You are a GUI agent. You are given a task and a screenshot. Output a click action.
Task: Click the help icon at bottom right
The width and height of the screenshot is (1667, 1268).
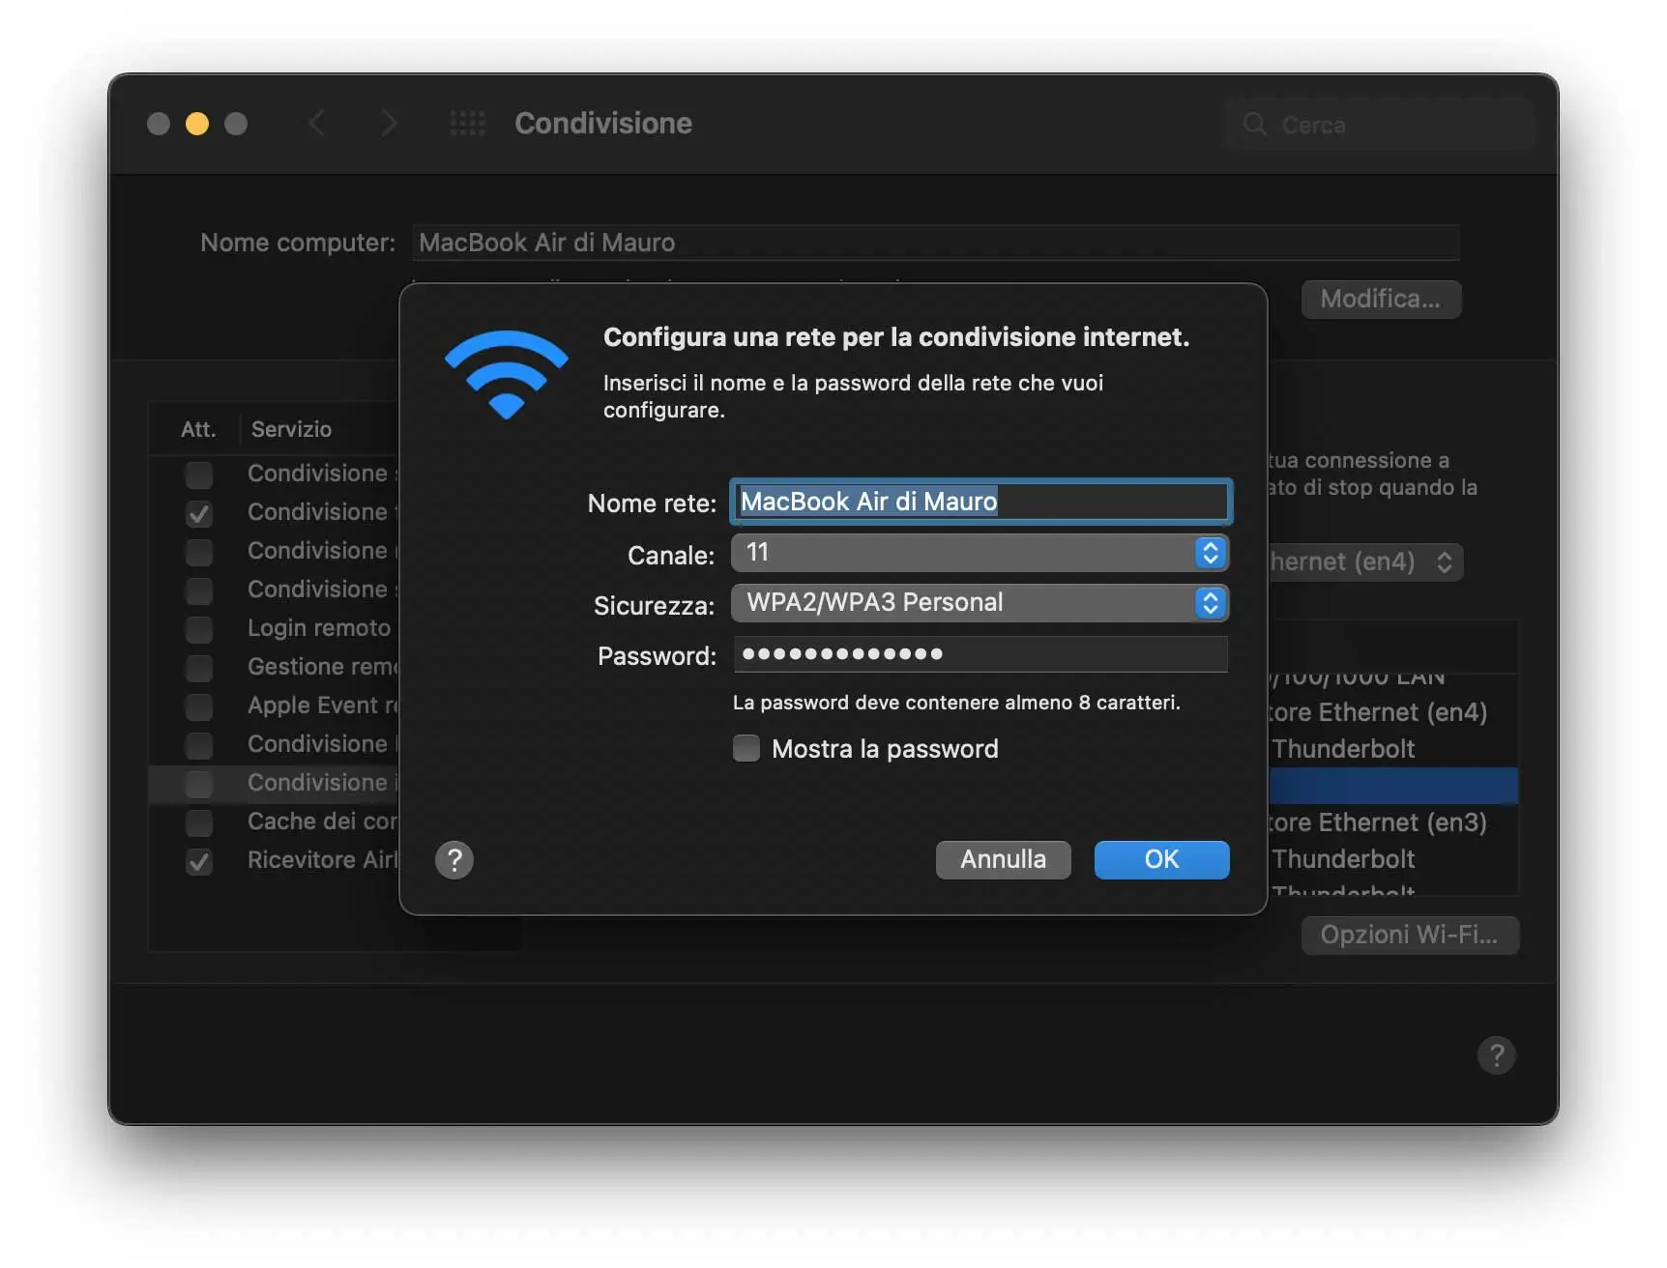tap(1496, 1055)
